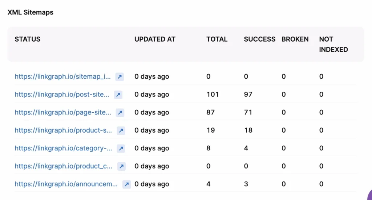Open the linkgraph.io/sitemap_i... URL link
Viewport: 372px width, 200px height.
pos(62,76)
